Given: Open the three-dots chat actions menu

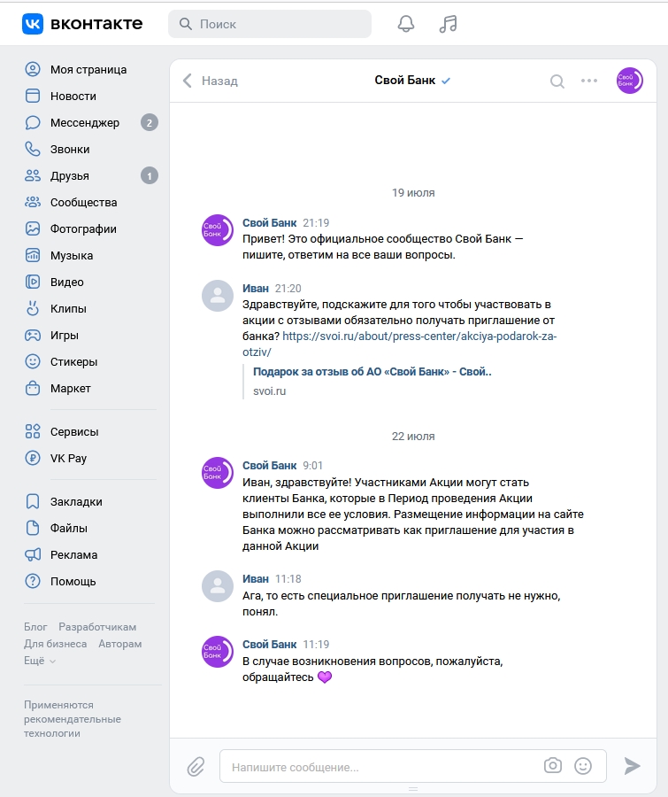Looking at the screenshot, I should [589, 81].
